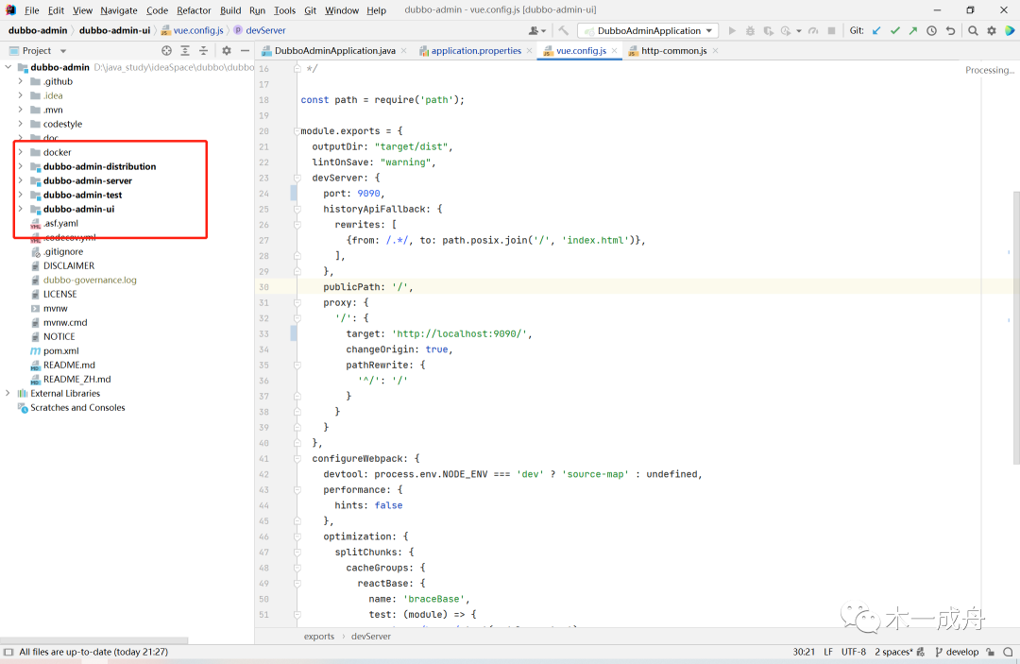This screenshot has width=1020, height=664.
Task: Switch to DubboAdminApplication.java tab
Action: (334, 51)
